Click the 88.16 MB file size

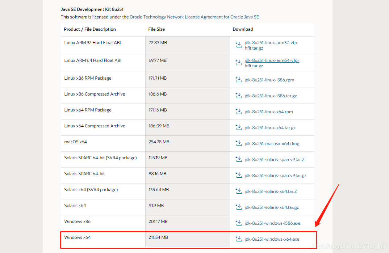coord(158,173)
